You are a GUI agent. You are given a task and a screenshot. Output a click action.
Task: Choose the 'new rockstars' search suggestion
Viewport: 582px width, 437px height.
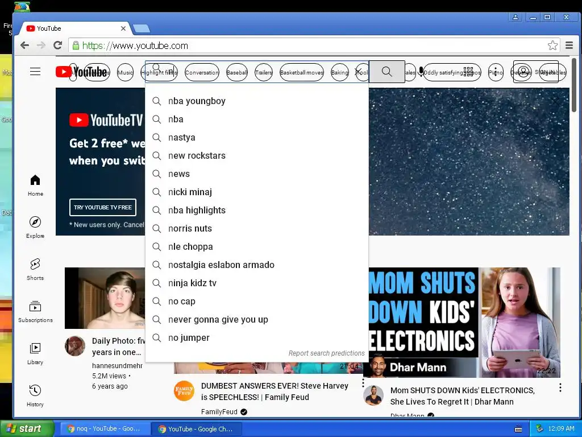(x=257, y=156)
